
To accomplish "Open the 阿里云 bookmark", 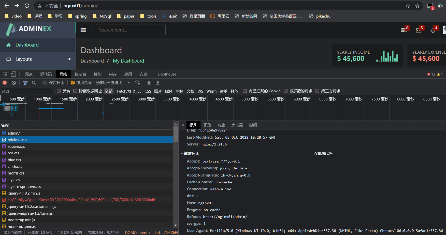I will coord(220,16).
